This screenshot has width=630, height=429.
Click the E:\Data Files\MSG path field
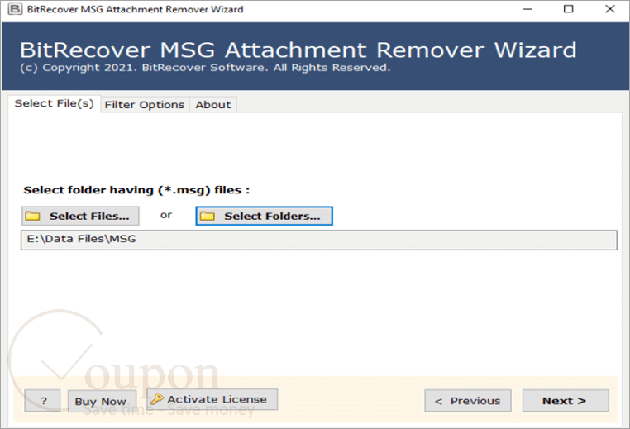pos(319,240)
